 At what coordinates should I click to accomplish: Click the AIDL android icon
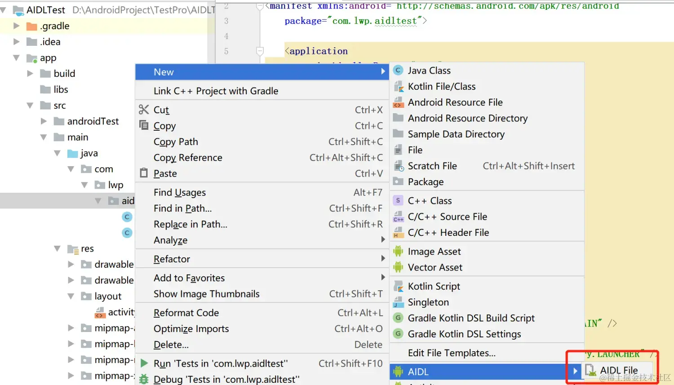398,372
